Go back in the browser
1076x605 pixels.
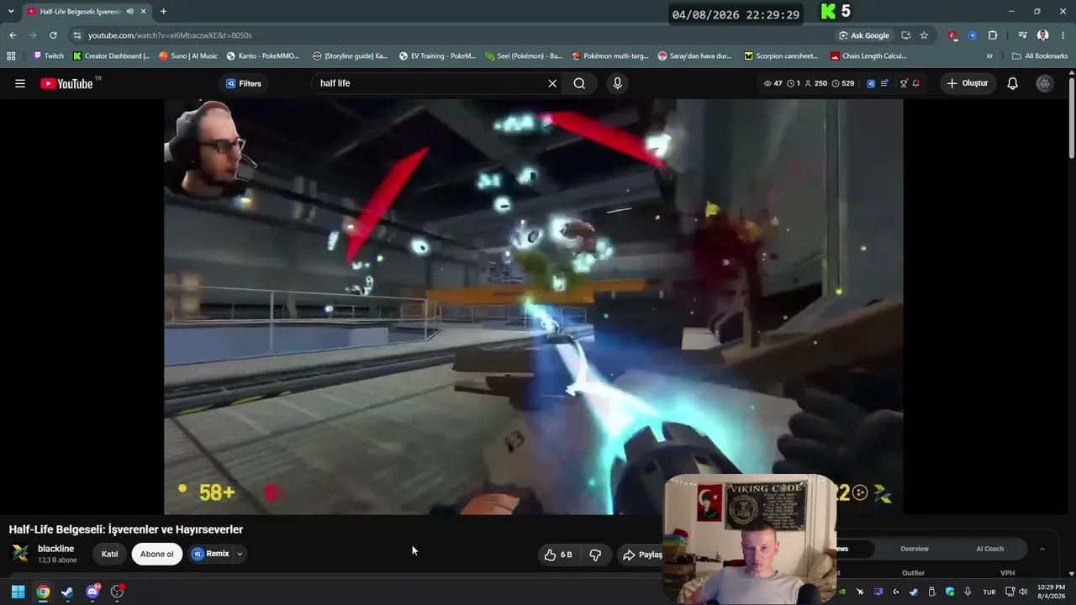coord(13,35)
